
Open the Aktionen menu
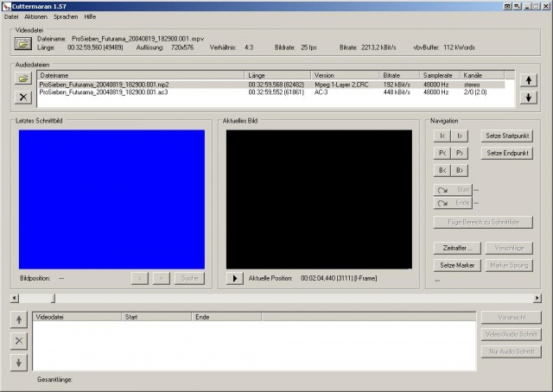click(36, 16)
